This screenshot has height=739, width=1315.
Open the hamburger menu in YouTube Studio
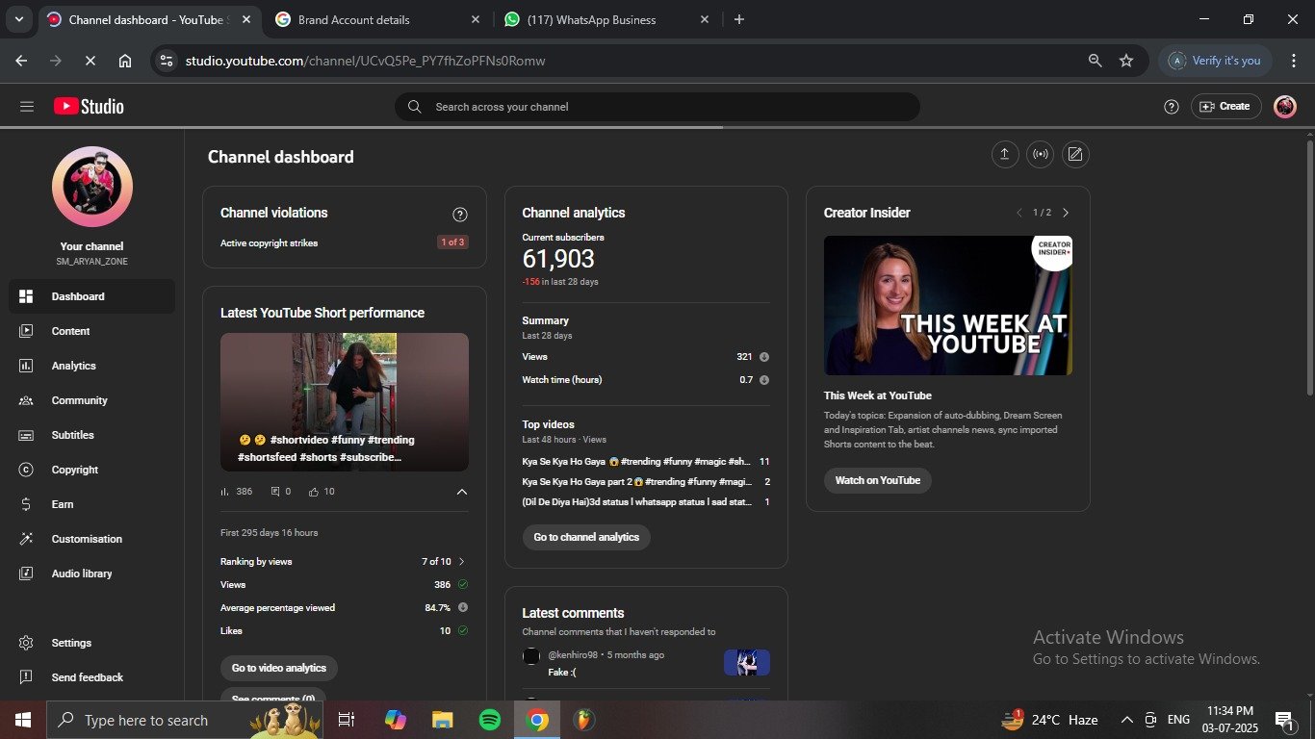click(27, 107)
